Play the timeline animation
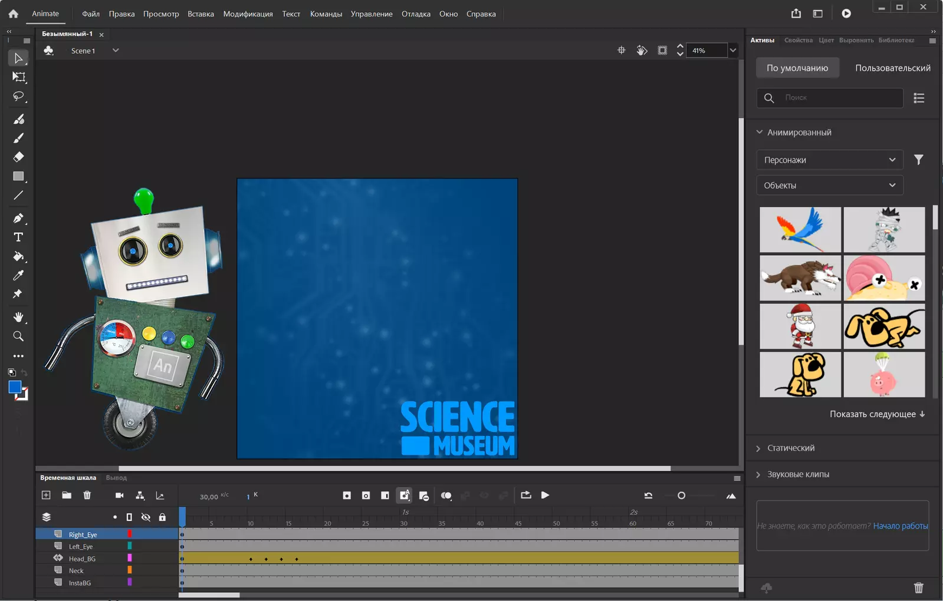This screenshot has width=943, height=601. (545, 496)
